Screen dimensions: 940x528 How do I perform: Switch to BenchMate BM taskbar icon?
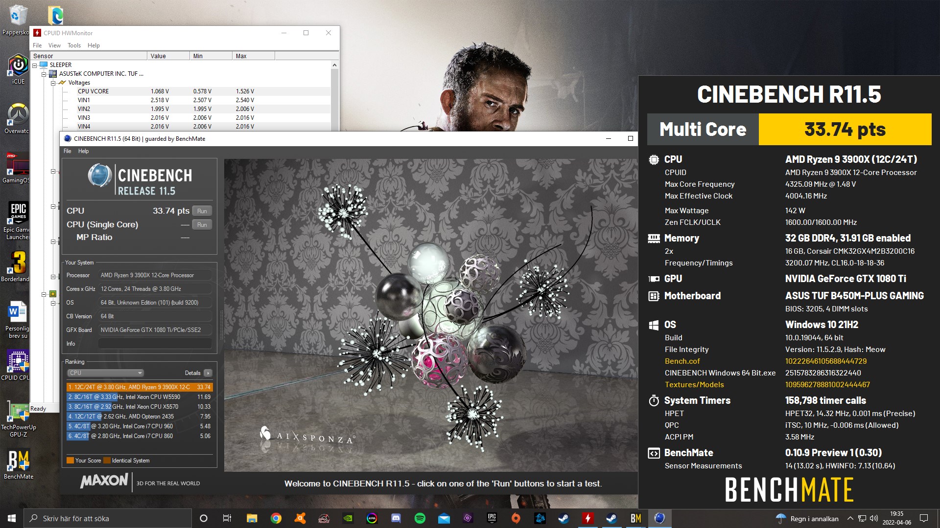(x=636, y=518)
